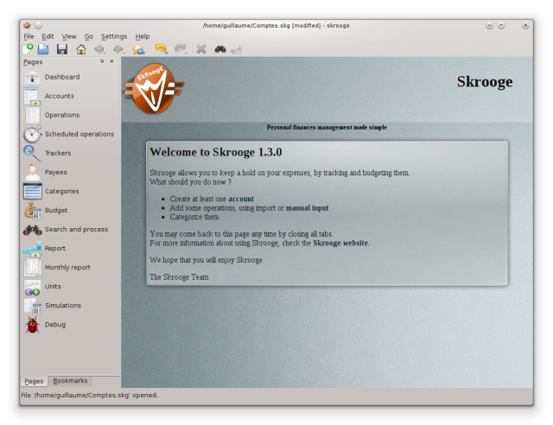Image resolution: width=553 pixels, height=425 pixels.
Task: Click the Back arrow toolbar icon
Action: click(x=100, y=49)
